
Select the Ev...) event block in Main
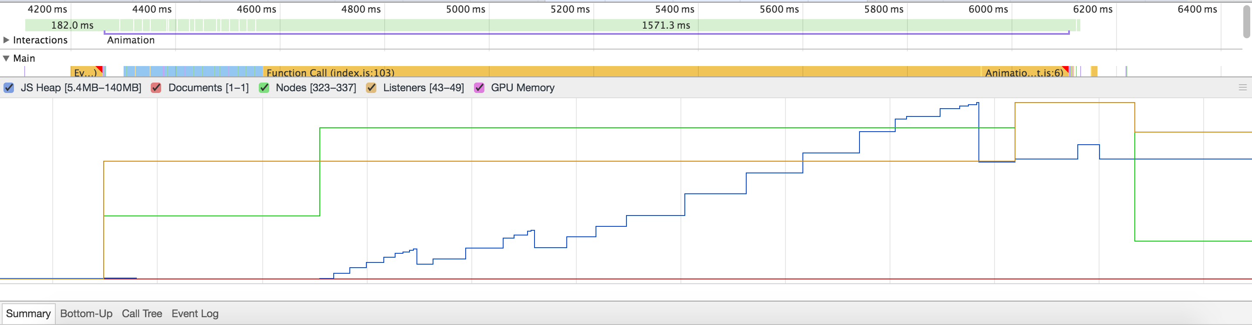(x=87, y=72)
